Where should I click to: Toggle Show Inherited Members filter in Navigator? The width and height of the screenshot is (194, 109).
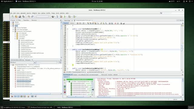(x=12, y=96)
